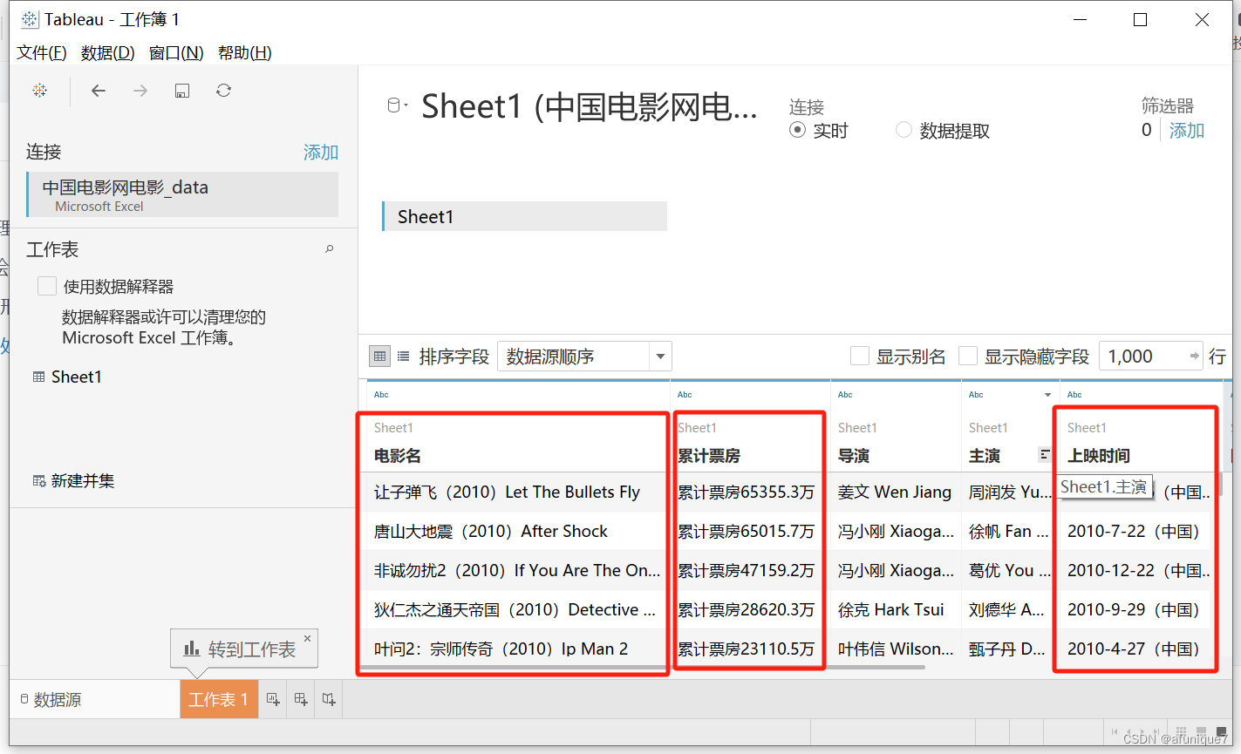The height and width of the screenshot is (754, 1241).
Task: Select the 数据提取 extract option
Action: [x=903, y=130]
